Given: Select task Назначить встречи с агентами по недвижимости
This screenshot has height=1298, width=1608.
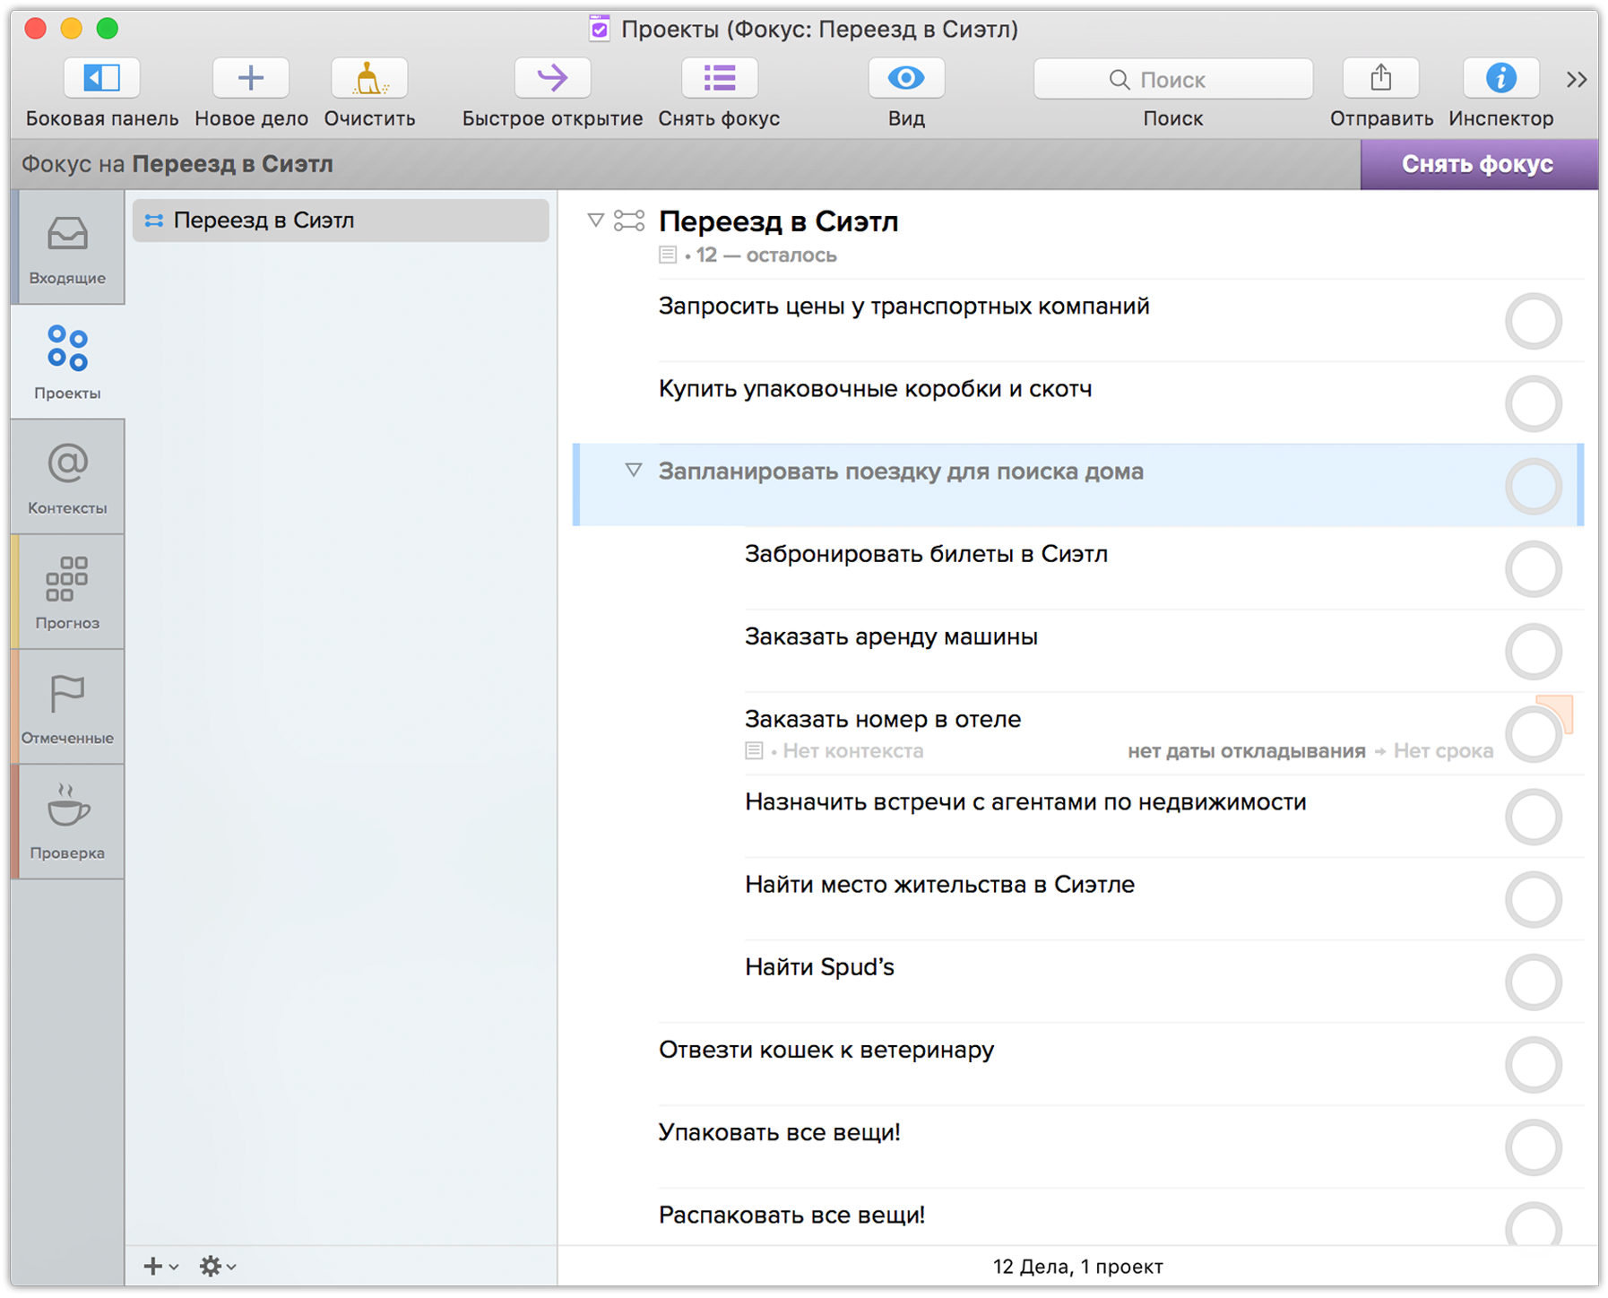Looking at the screenshot, I should (1025, 801).
